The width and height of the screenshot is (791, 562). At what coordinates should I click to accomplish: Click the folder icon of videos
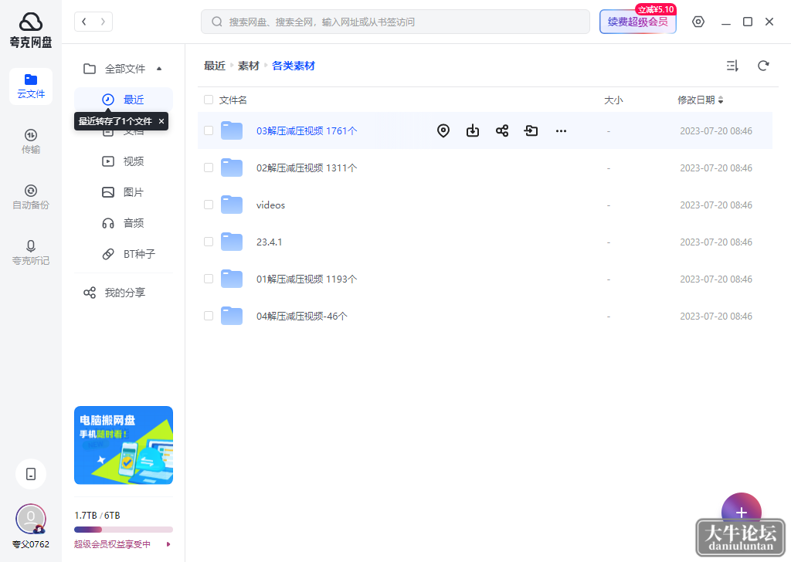tap(232, 205)
